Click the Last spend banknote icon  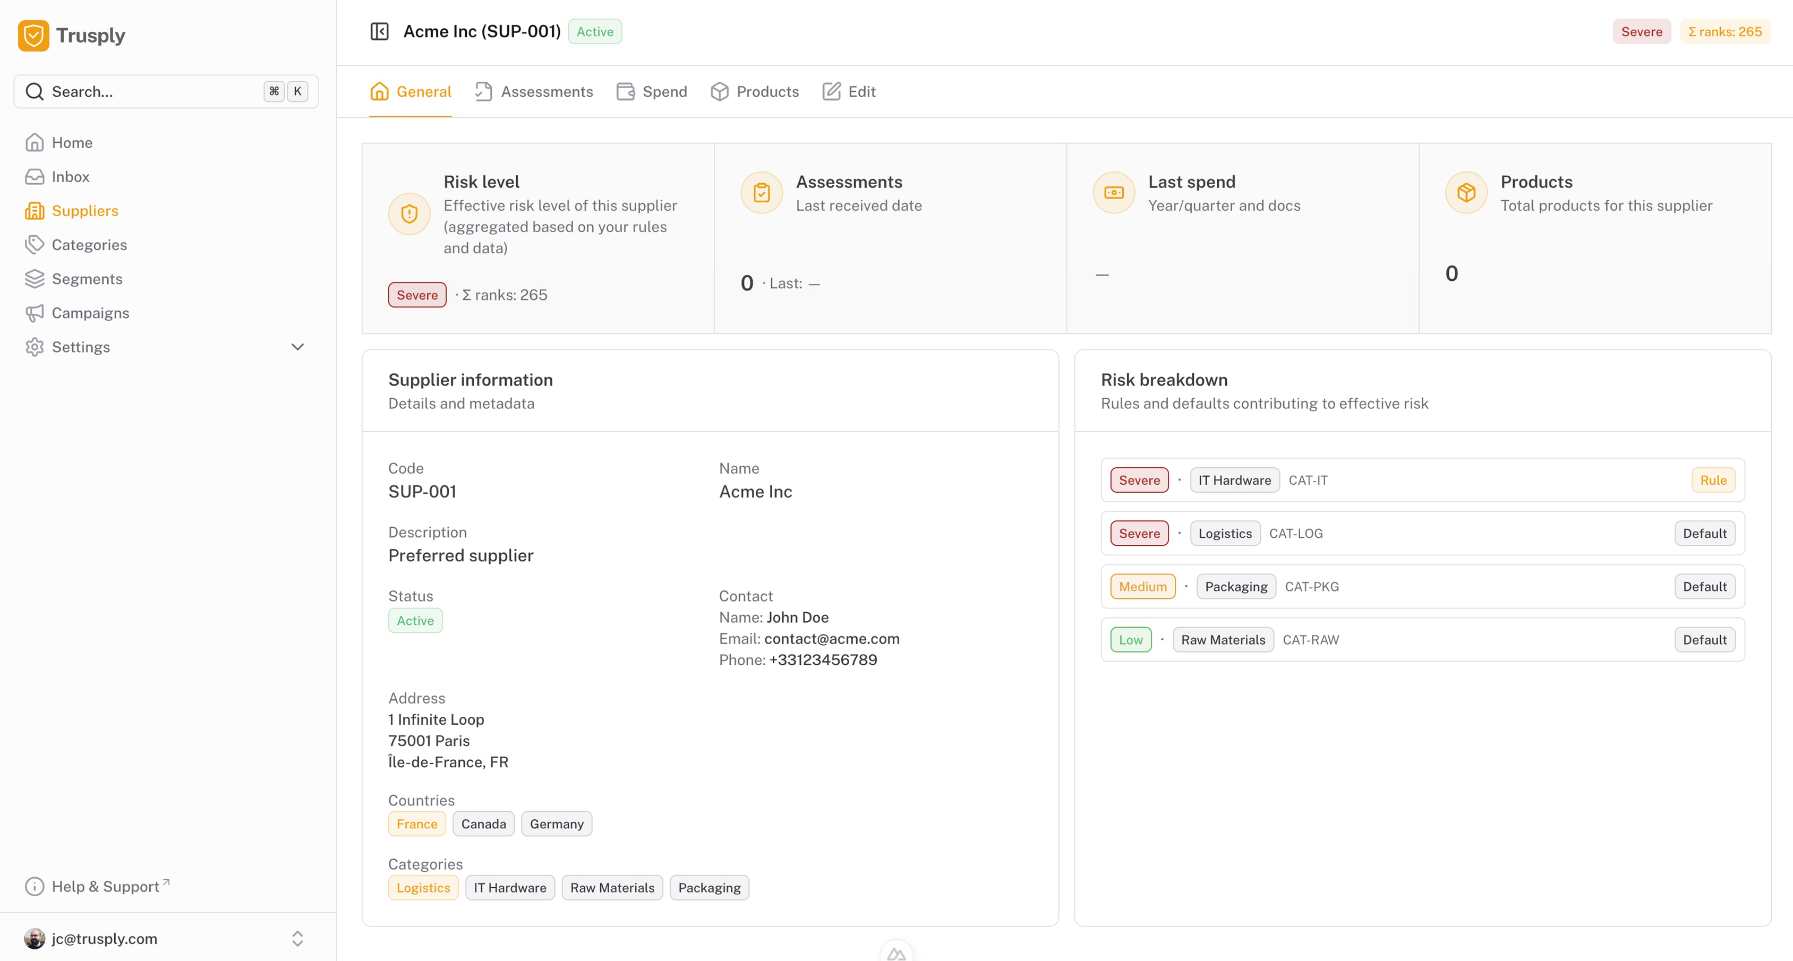[1114, 193]
